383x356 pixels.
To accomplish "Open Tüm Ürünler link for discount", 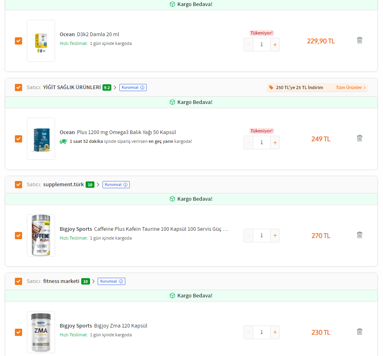I will (350, 87).
